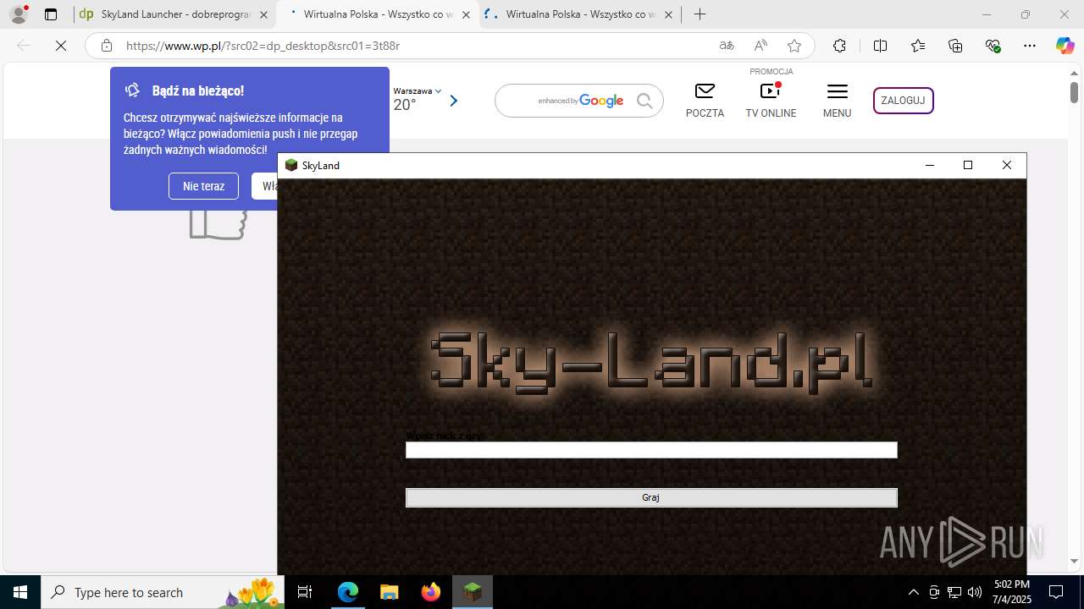Click the volume speaker tray icon
This screenshot has width=1084, height=609.
tap(975, 592)
